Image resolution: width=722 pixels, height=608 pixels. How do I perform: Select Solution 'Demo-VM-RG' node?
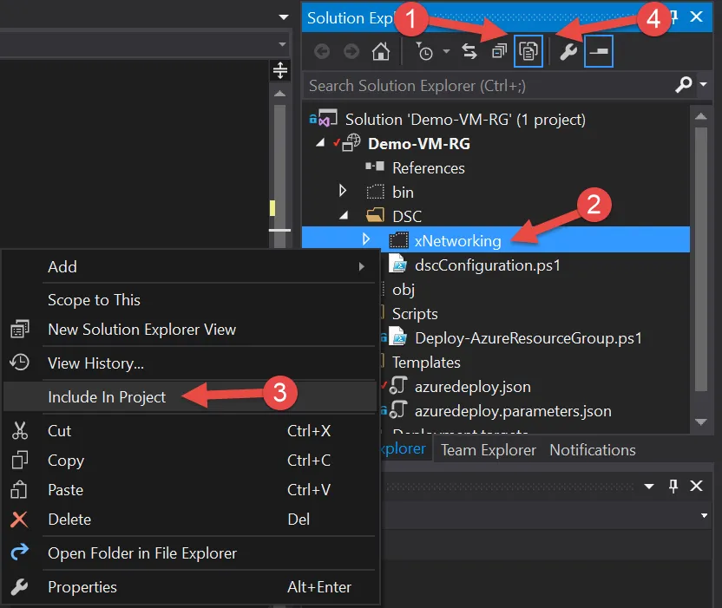[x=465, y=120]
